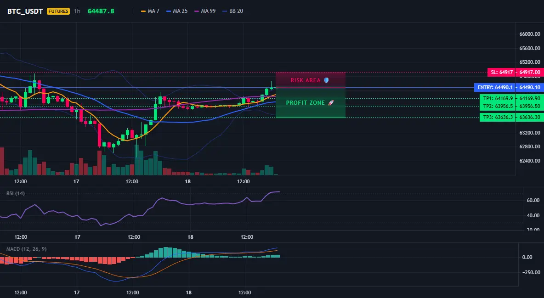
Task: Open the 1h timeframe selector
Action: click(x=77, y=11)
